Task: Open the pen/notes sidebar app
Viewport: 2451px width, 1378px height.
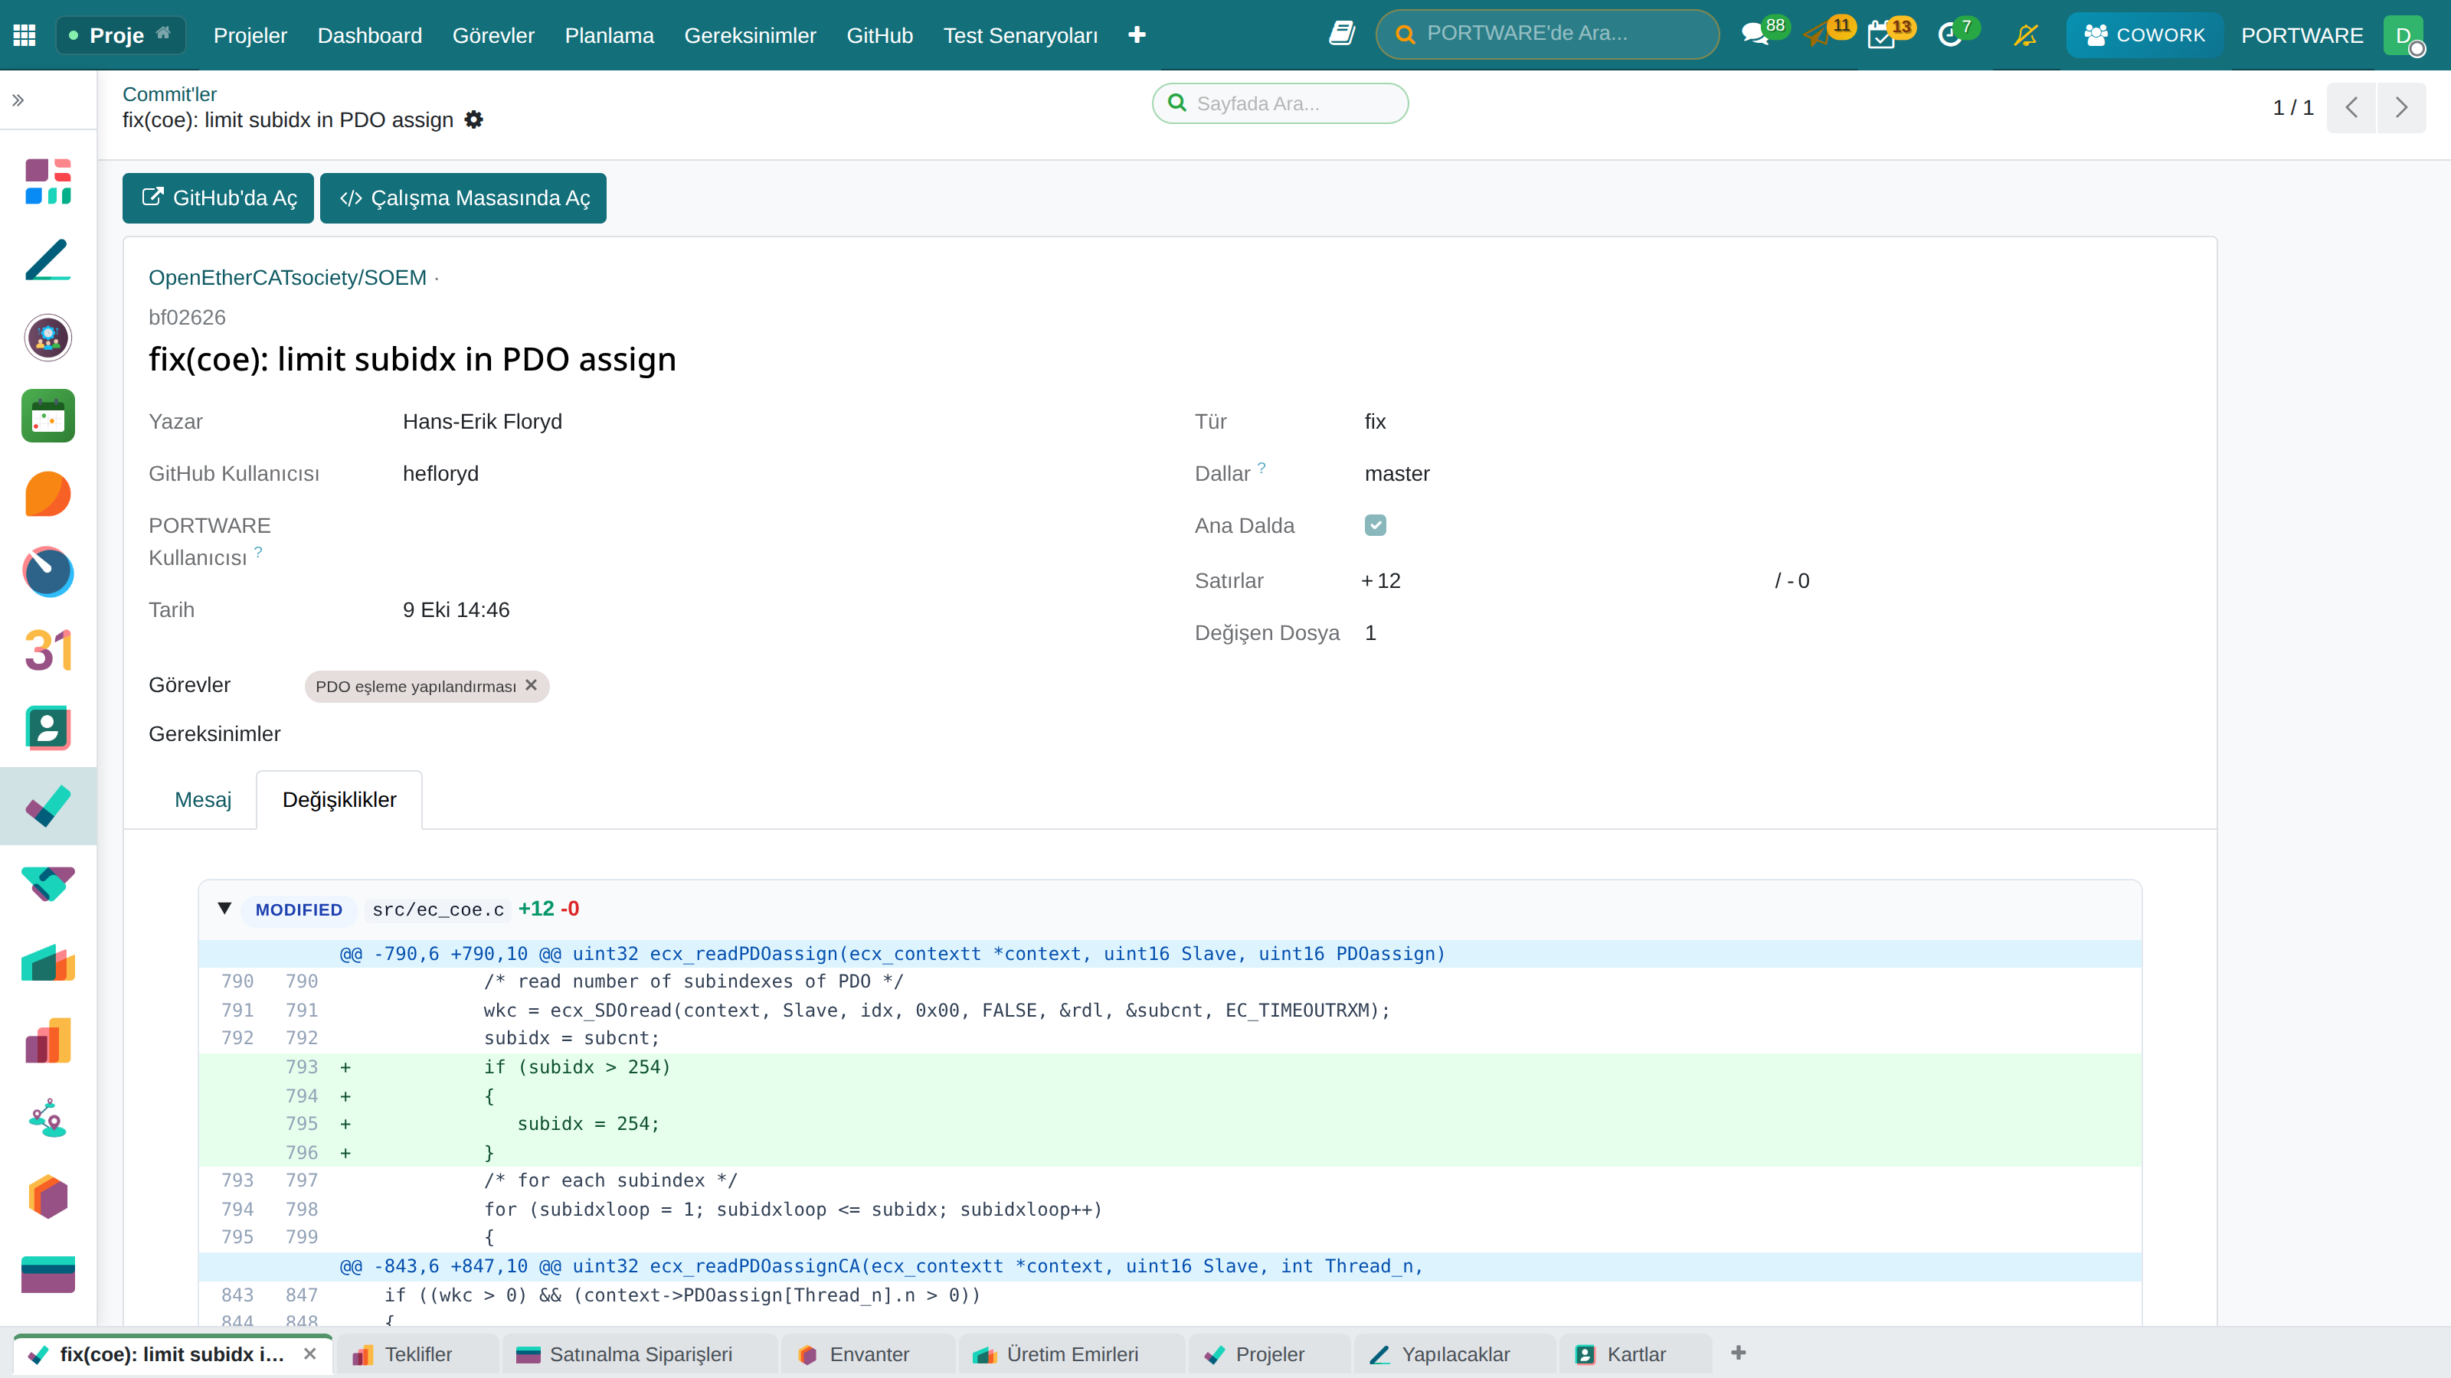Action: coord(47,260)
